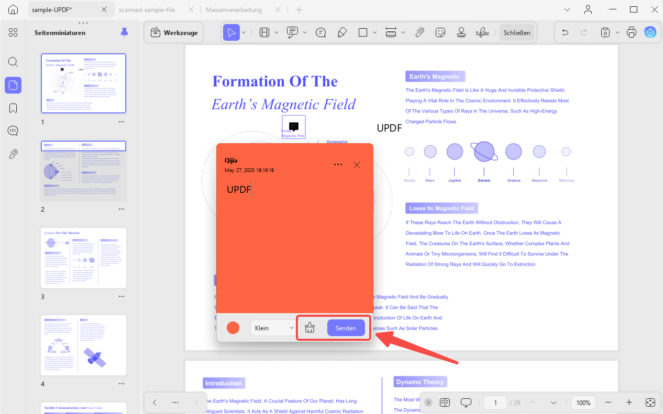663x414 pixels.
Task: Select the rectangle shape tool
Action: pos(363,32)
